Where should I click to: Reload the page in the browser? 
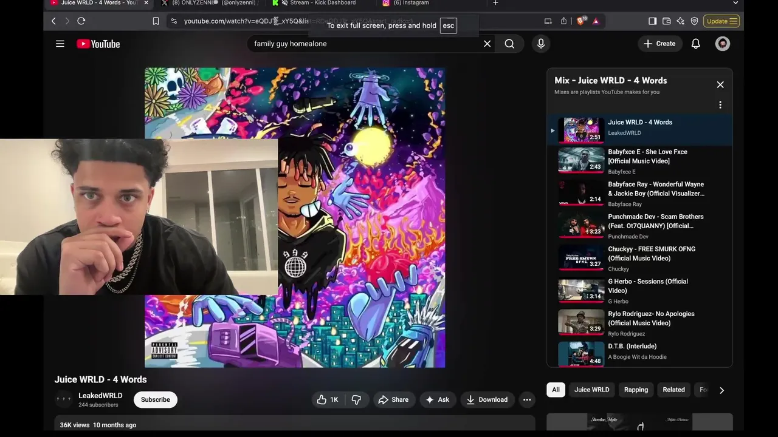click(x=81, y=21)
